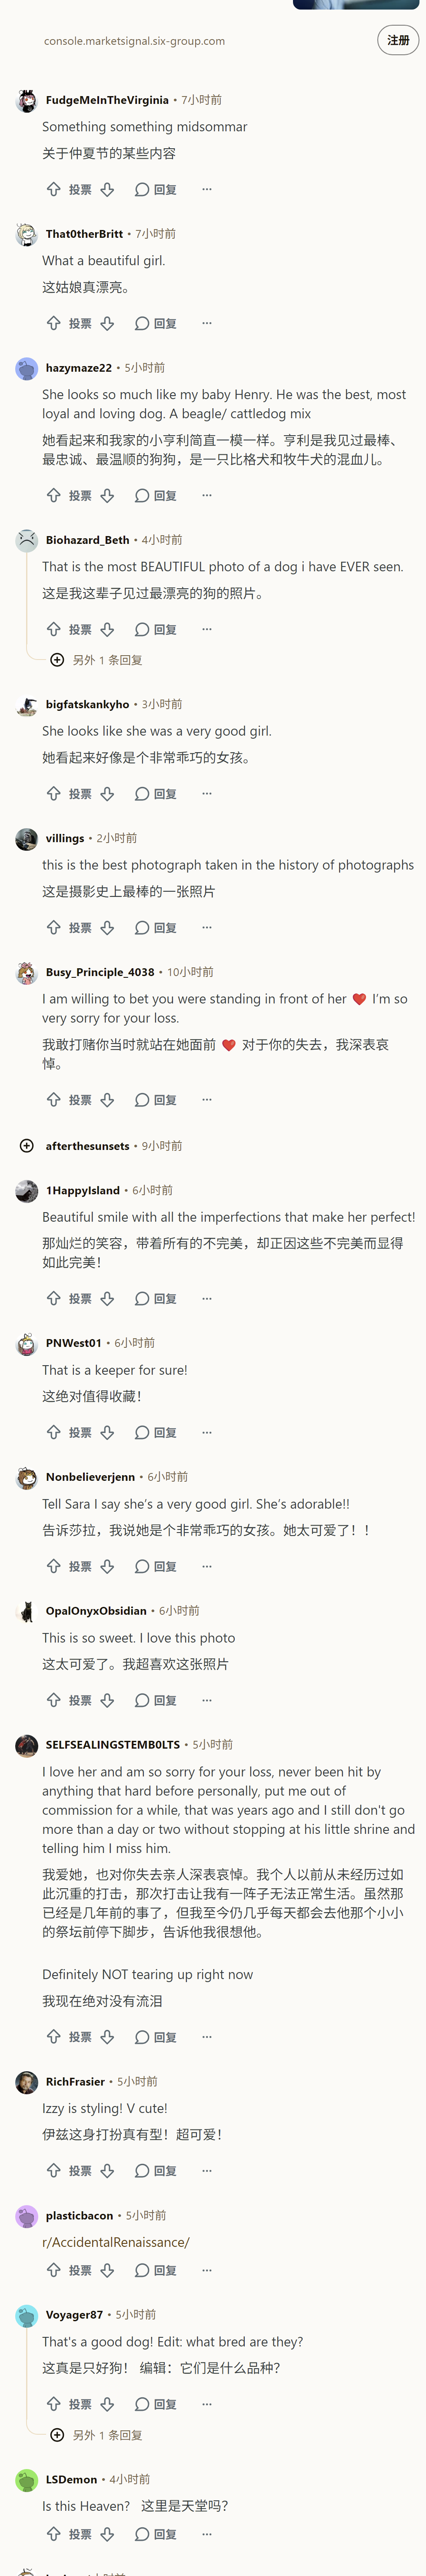Viewport: 426px width, 2576px height.
Task: Expand collapsed afterthesunsets comment
Action: pyautogui.click(x=27, y=1146)
